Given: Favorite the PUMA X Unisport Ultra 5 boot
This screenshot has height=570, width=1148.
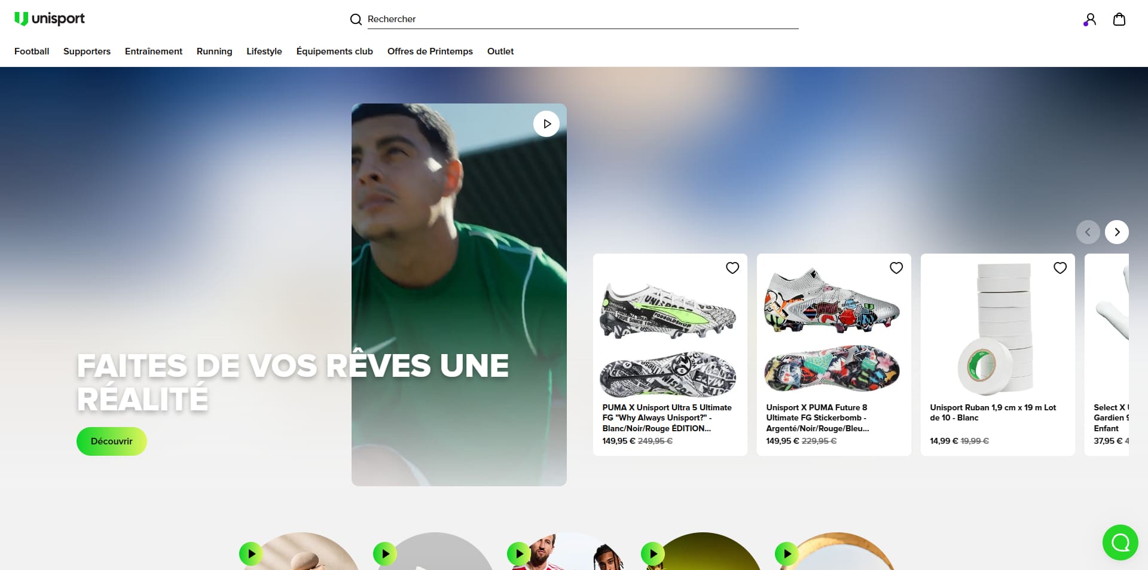Looking at the screenshot, I should (x=732, y=268).
